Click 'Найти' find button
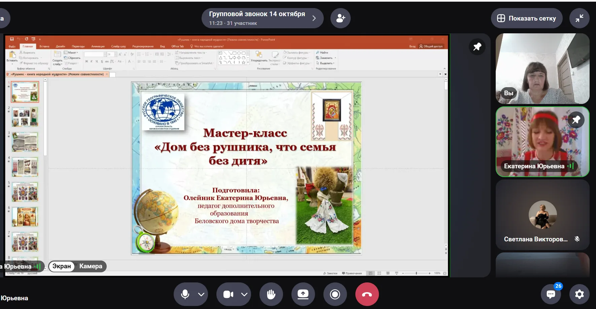Viewport: 596px width, 309px height. coord(322,53)
